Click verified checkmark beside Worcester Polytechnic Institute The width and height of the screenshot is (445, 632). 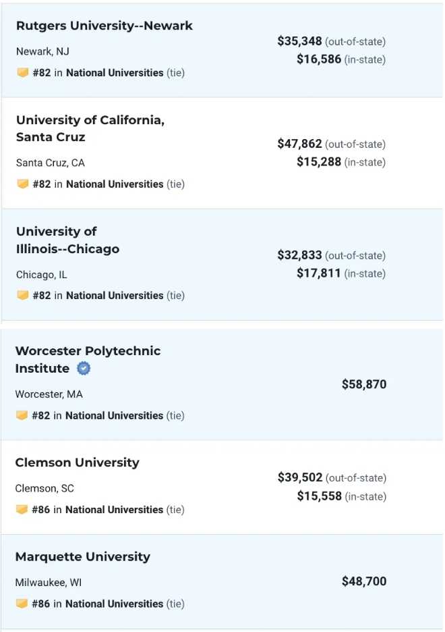(84, 369)
